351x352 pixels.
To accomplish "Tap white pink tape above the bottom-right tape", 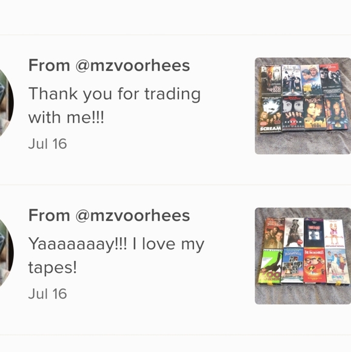I will click(x=334, y=233).
